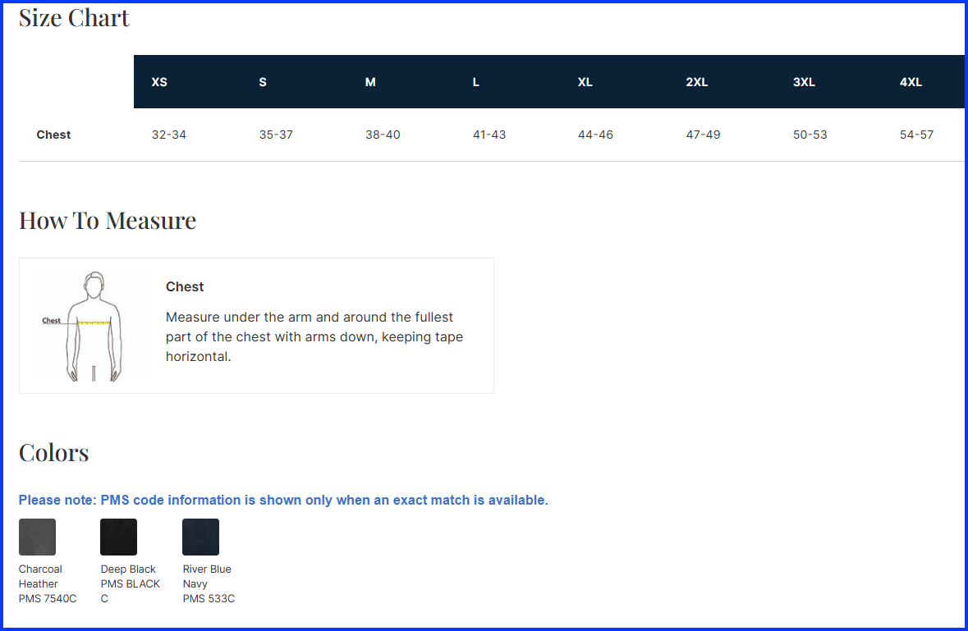This screenshot has height=631, width=968.
Task: Click the M size header
Action: [x=370, y=82]
